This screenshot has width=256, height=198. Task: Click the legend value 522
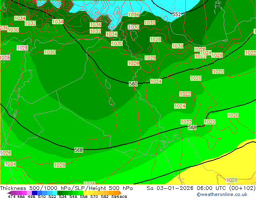point(52,196)
